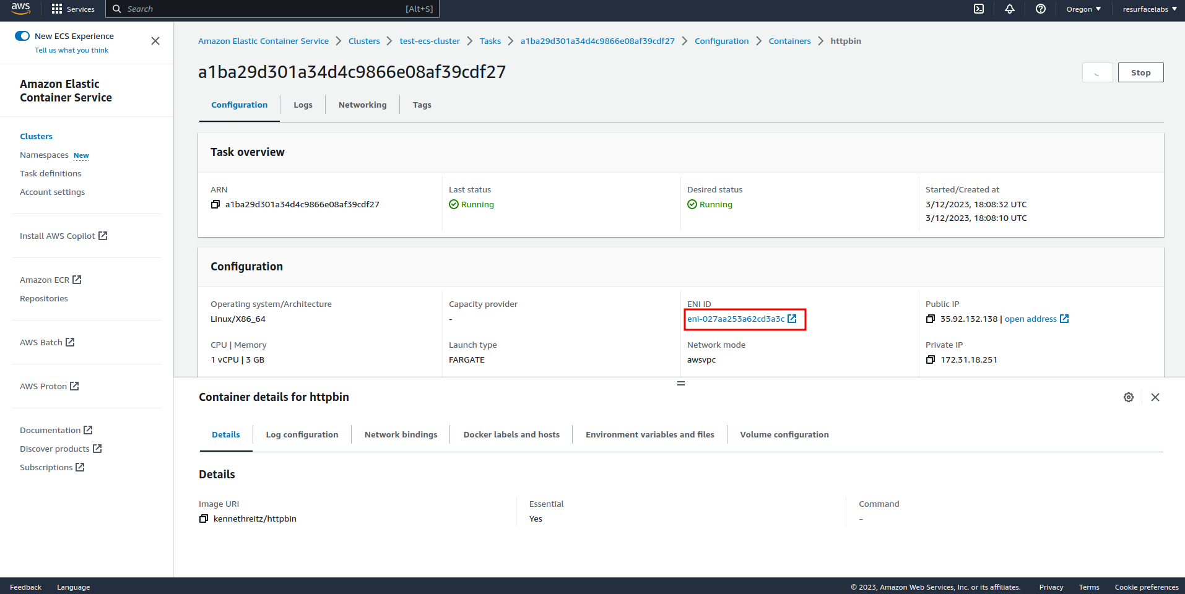Open task ID breadcrumb link
The image size is (1185, 594).
coord(597,41)
